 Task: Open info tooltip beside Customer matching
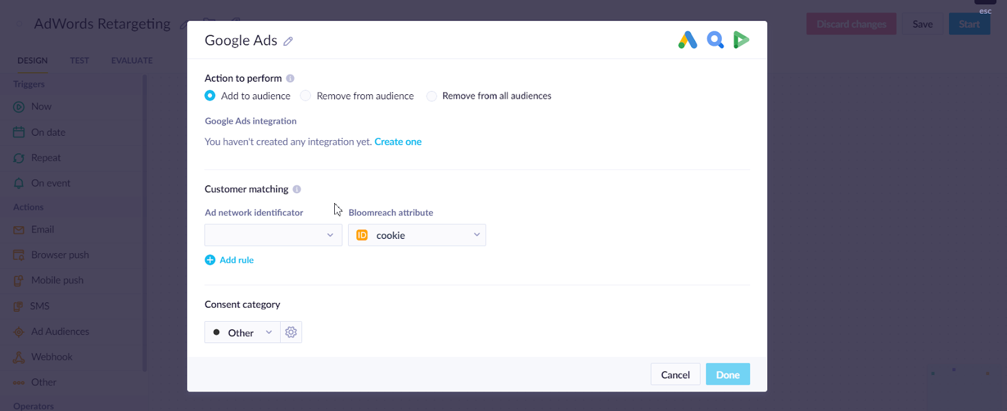coord(297,189)
